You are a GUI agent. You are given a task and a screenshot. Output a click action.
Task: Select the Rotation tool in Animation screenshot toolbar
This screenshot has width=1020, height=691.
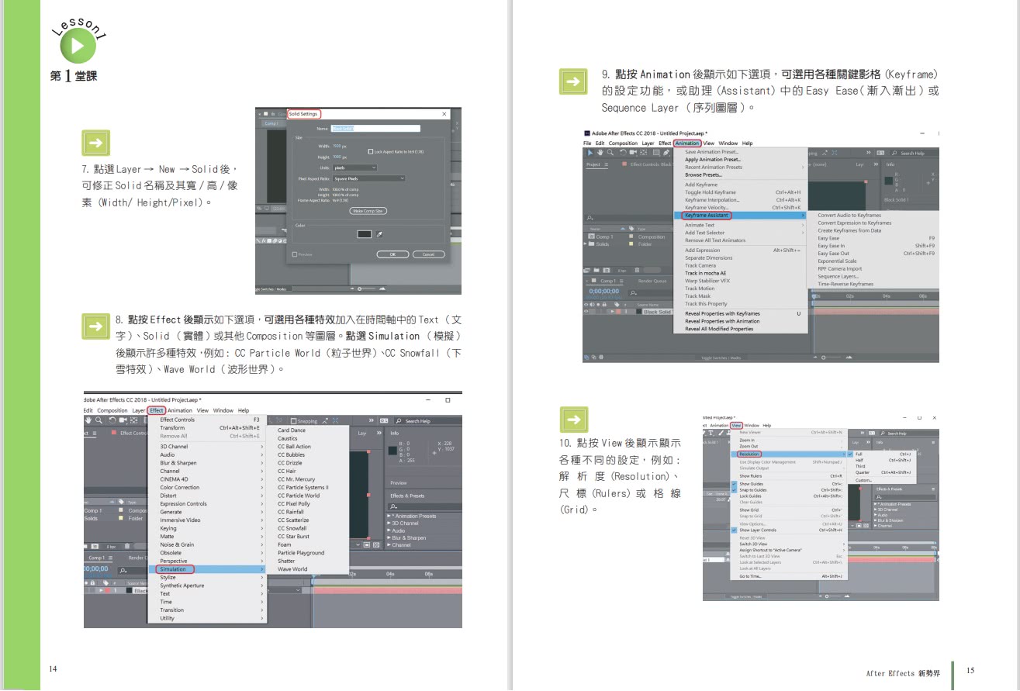point(623,153)
